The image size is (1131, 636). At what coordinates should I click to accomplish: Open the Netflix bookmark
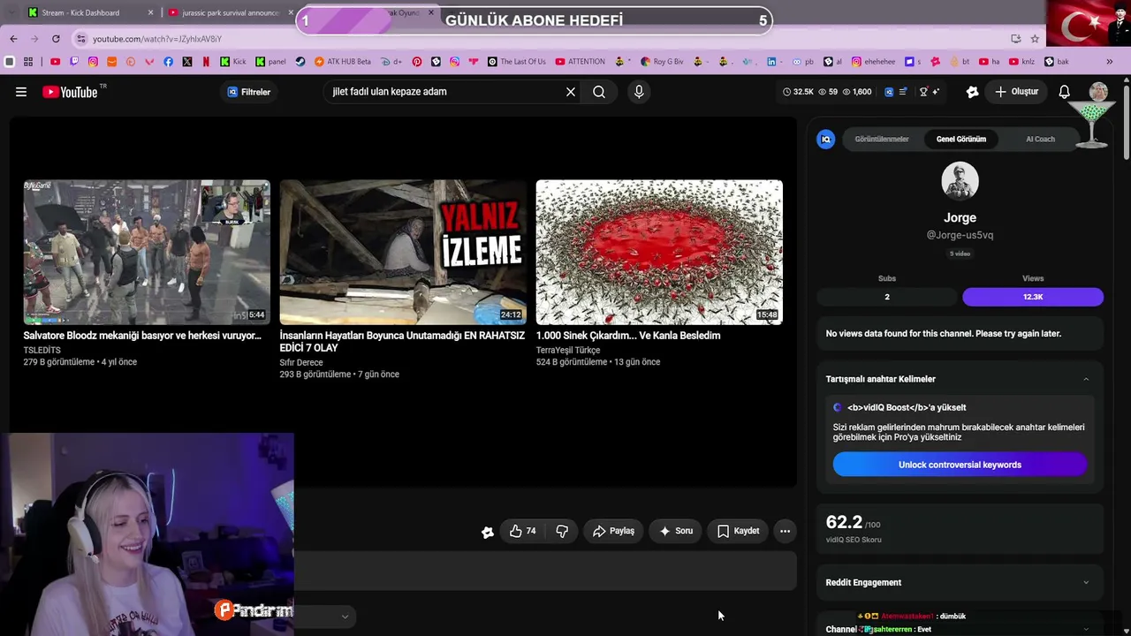pos(206,62)
